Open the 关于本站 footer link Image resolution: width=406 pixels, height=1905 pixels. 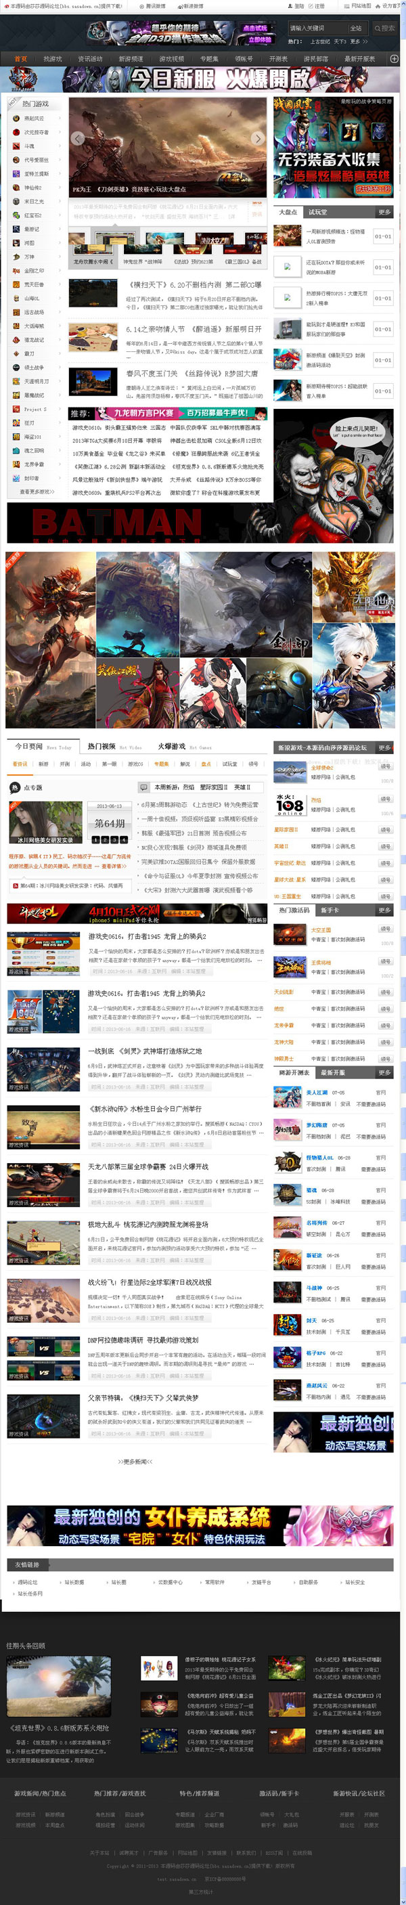click(x=99, y=1852)
